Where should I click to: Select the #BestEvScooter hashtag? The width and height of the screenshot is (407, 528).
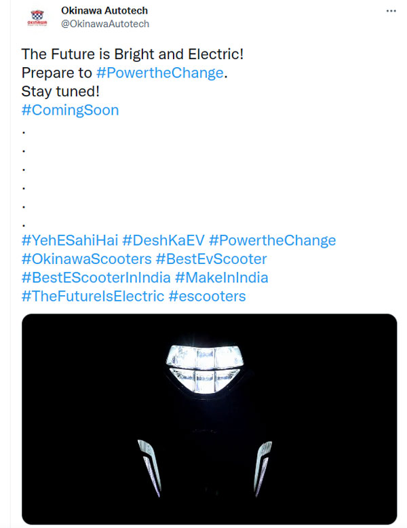coord(211,259)
